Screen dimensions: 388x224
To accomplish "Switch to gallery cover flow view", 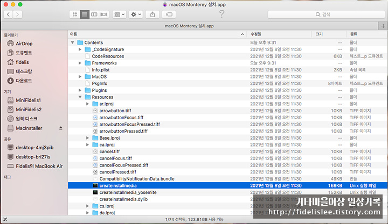I will [104, 15].
